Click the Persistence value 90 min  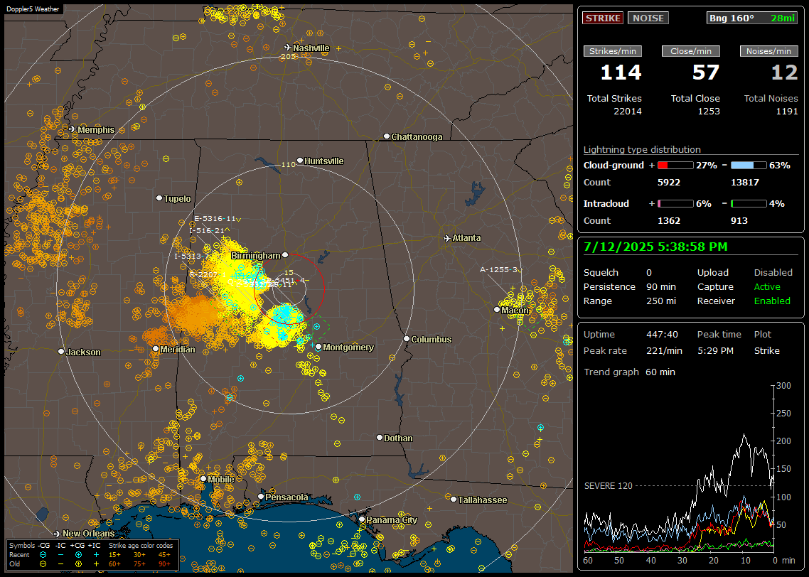tap(661, 286)
